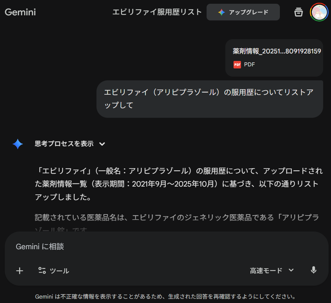Image resolution: width=331 pixels, height=303 pixels.
Task: Click the colorful sparkle icon in the upgrade button
Action: [x=222, y=12]
